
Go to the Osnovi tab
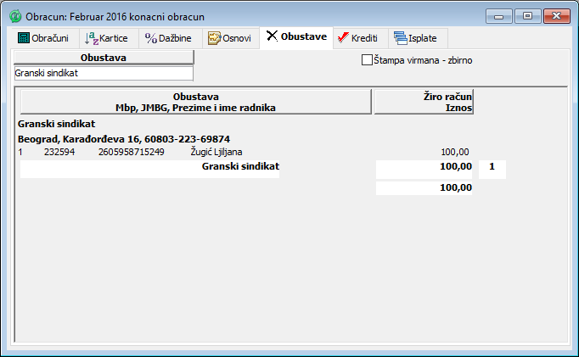point(231,38)
